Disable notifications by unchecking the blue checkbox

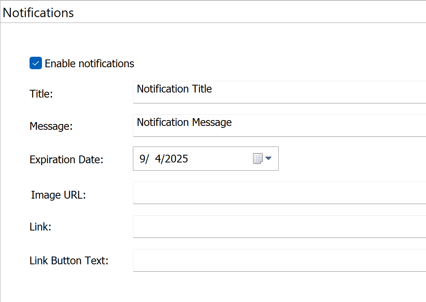coord(35,63)
